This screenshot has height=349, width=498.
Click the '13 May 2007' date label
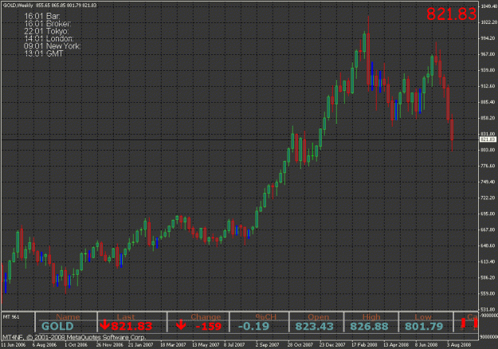(x=206, y=345)
